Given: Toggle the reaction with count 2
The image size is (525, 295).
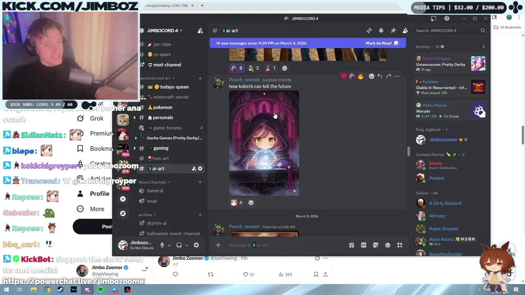Looking at the screenshot, I should point(253,68).
